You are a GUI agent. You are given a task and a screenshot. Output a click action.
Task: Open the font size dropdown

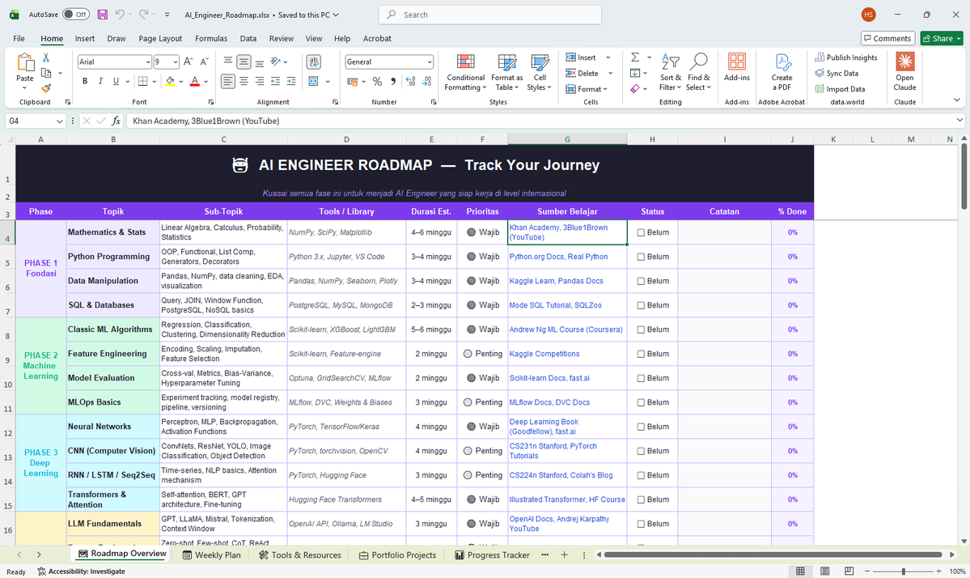(x=176, y=62)
